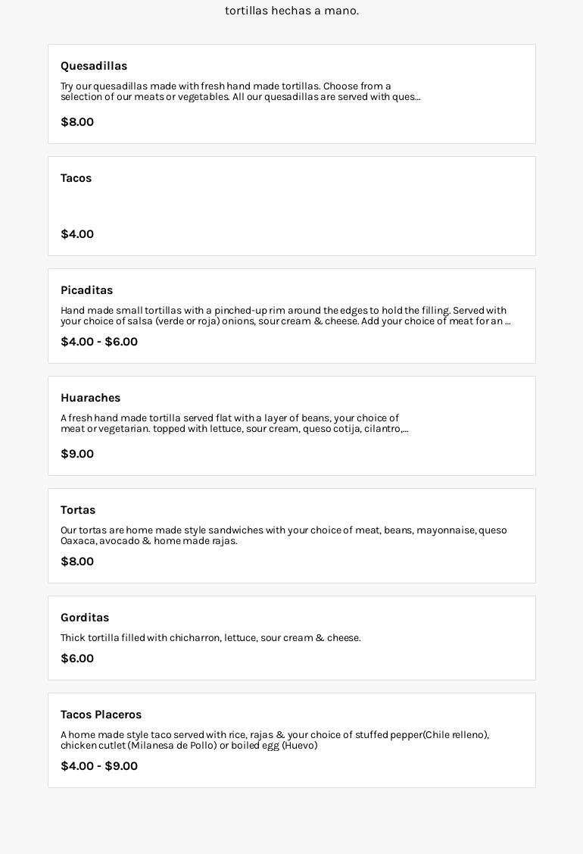Click the Picaditas description about pinched-up rim

(x=285, y=316)
